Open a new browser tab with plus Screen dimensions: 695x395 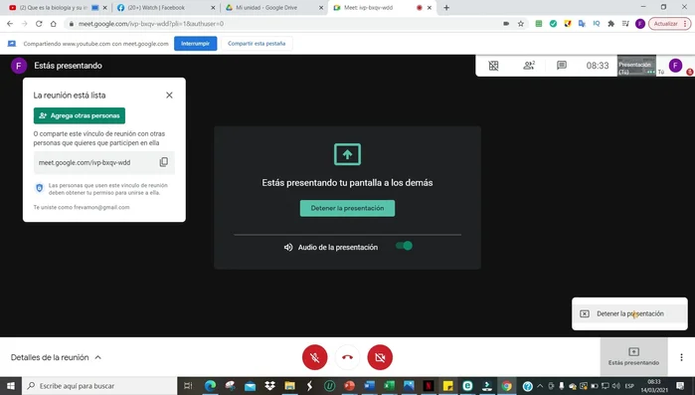pos(446,8)
